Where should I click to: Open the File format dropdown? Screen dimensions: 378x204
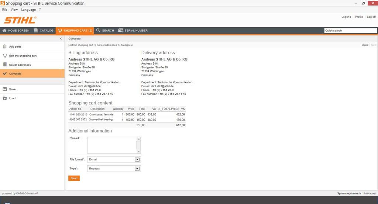(137, 159)
